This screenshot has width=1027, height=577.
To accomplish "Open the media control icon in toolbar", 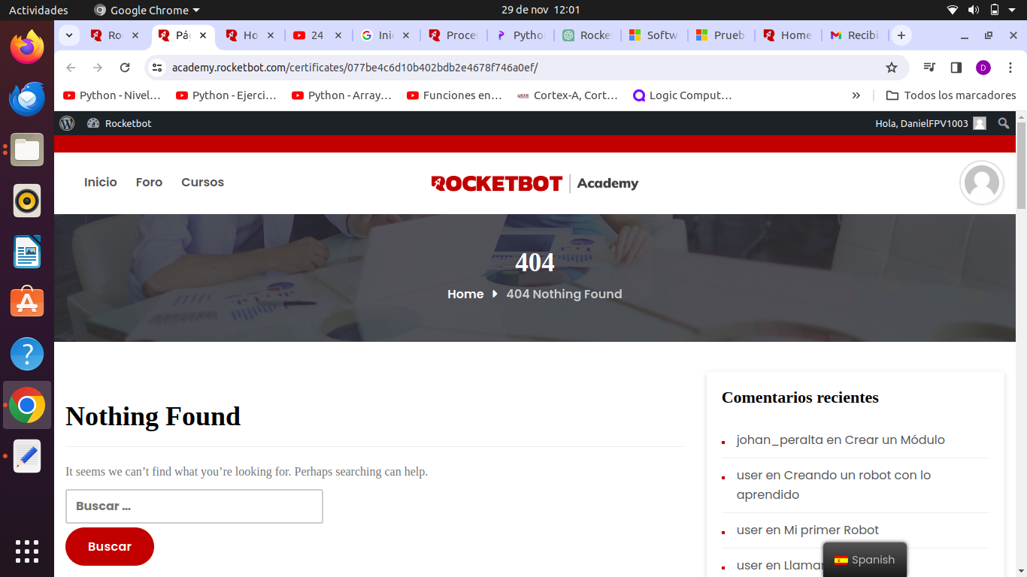I will (x=929, y=68).
